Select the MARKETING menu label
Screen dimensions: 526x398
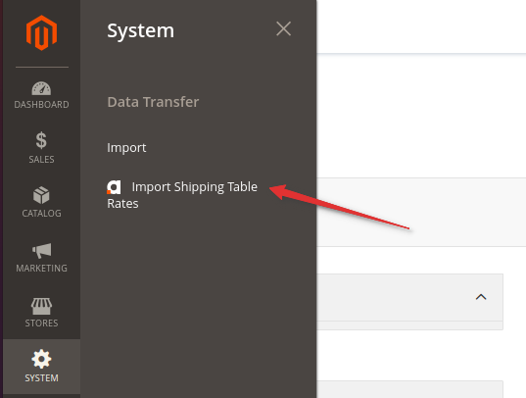[41, 268]
